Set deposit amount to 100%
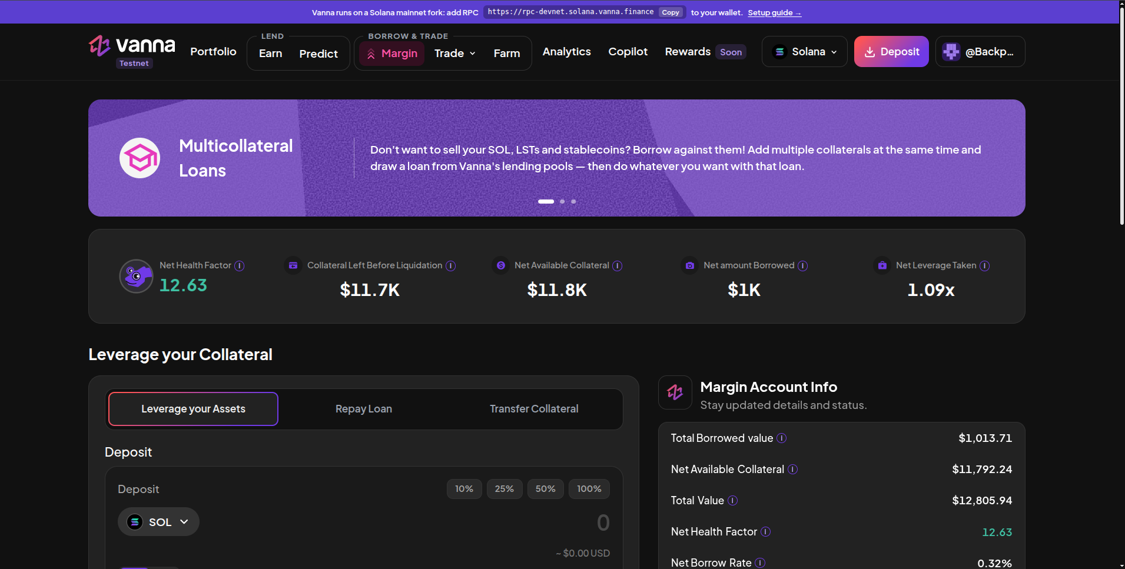This screenshot has height=569, width=1125. click(x=589, y=489)
